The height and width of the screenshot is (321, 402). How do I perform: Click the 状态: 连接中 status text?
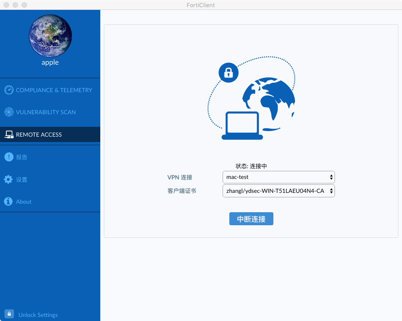click(251, 166)
